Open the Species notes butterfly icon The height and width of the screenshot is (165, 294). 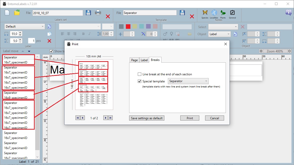(x=205, y=13)
